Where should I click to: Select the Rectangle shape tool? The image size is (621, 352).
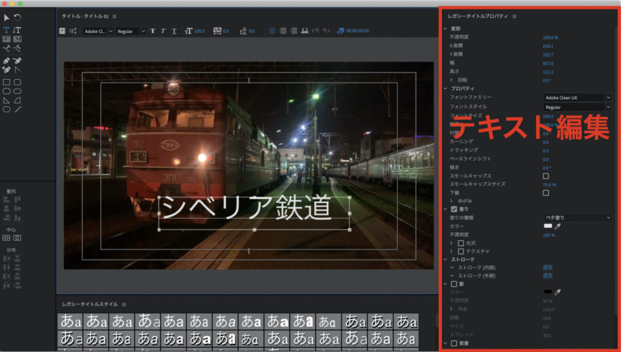coord(6,82)
